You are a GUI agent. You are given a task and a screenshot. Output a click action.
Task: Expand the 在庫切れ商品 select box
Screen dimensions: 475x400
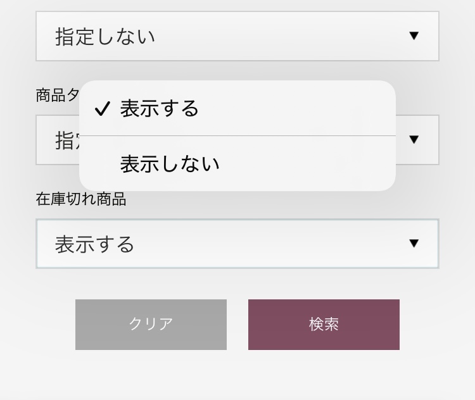point(237,244)
